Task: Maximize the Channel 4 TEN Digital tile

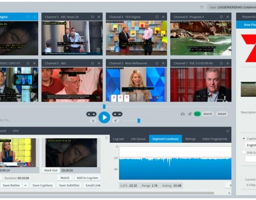Action: (157, 17)
